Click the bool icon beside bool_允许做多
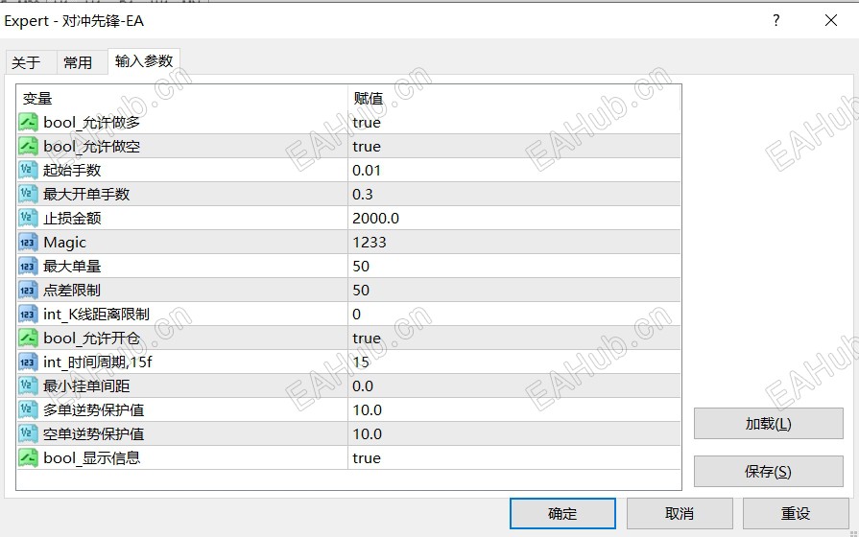 (28, 122)
